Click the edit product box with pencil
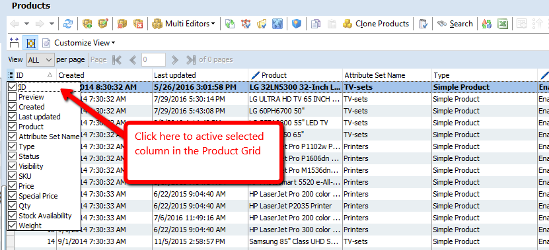The width and height of the screenshot is (549, 250). tap(103, 24)
